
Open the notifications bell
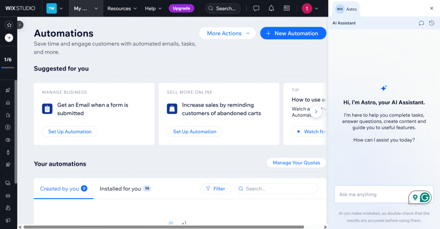click(271, 8)
